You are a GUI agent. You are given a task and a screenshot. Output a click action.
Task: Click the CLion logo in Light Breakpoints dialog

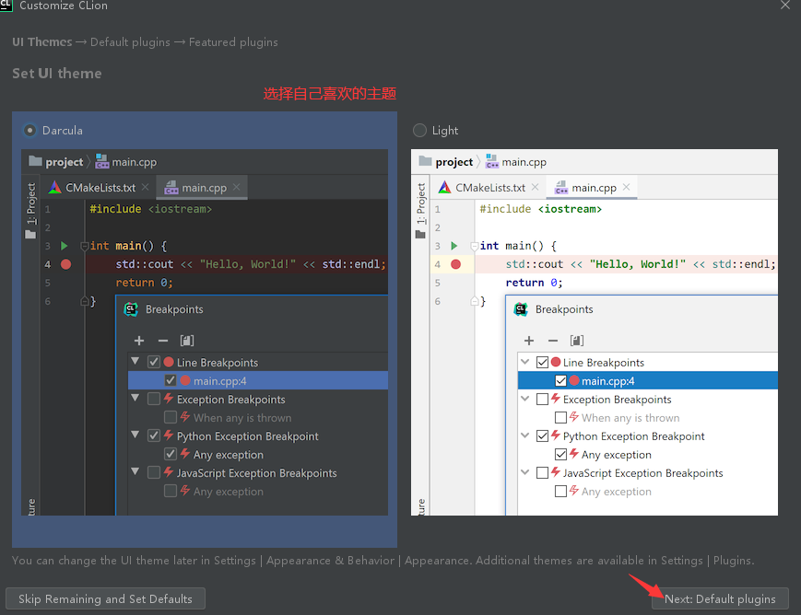[x=521, y=309]
